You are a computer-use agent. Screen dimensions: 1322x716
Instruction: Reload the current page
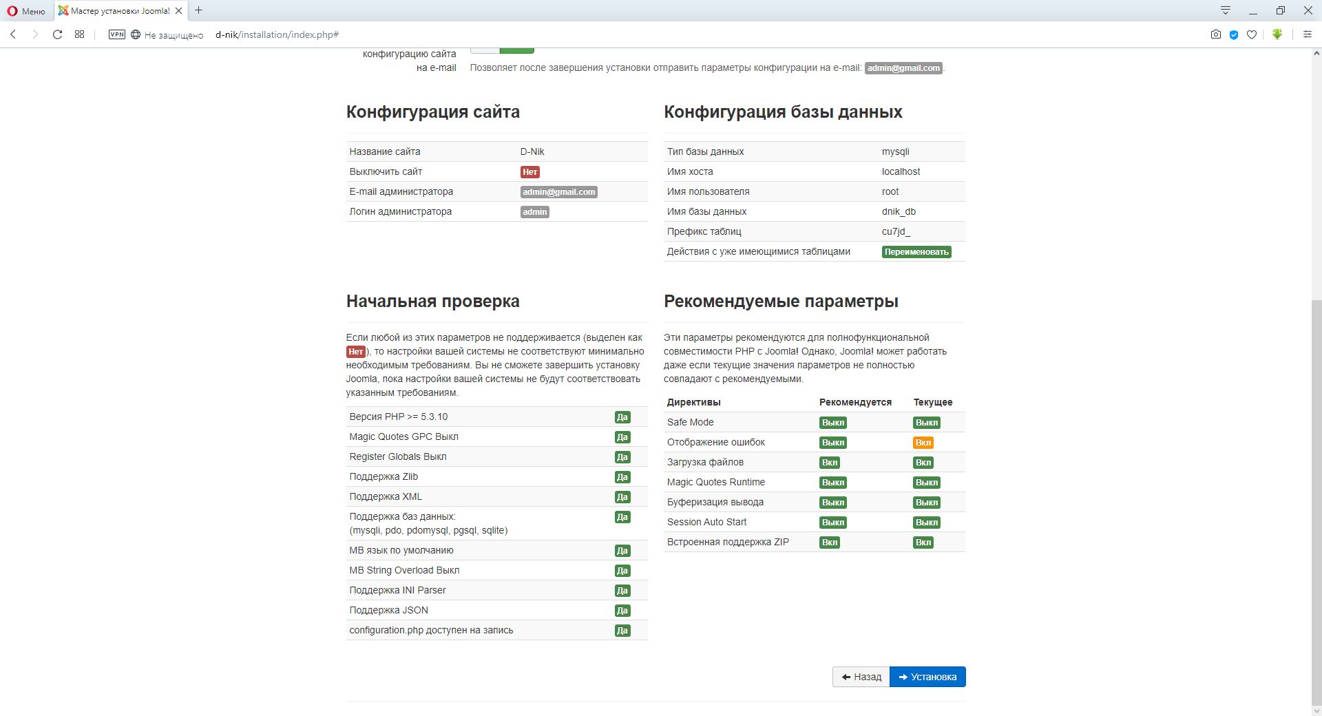58,34
